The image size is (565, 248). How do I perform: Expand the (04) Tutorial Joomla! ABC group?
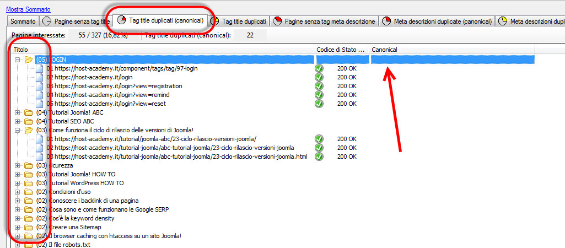(x=17, y=112)
